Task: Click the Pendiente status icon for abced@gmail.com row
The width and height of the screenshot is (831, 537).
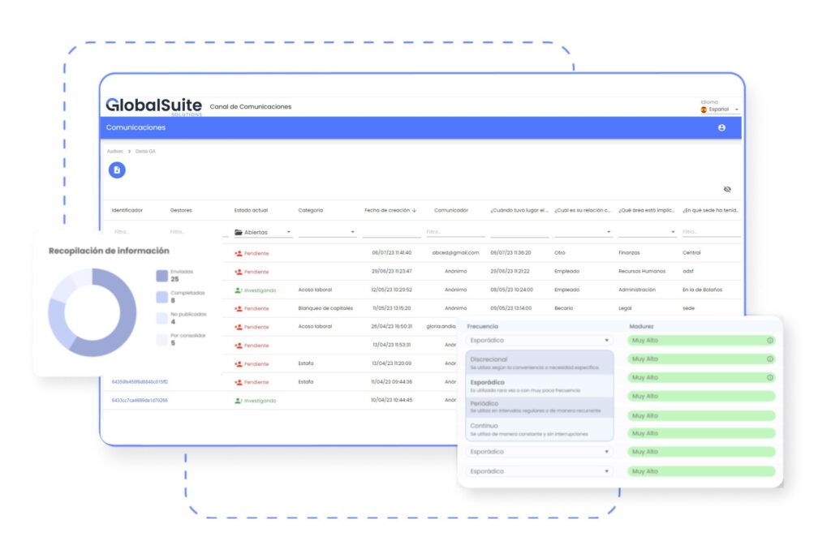Action: [238, 253]
